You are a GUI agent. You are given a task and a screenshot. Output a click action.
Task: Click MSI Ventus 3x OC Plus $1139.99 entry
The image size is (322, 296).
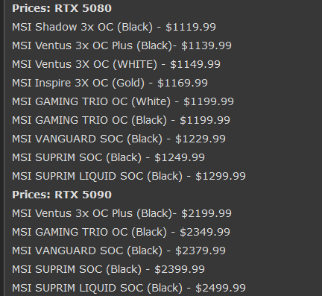click(x=121, y=45)
